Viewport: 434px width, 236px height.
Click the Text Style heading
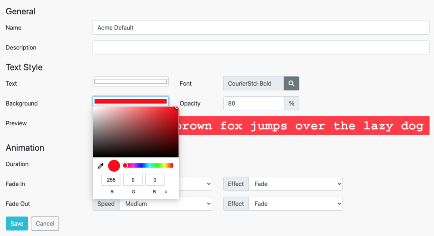tap(24, 67)
